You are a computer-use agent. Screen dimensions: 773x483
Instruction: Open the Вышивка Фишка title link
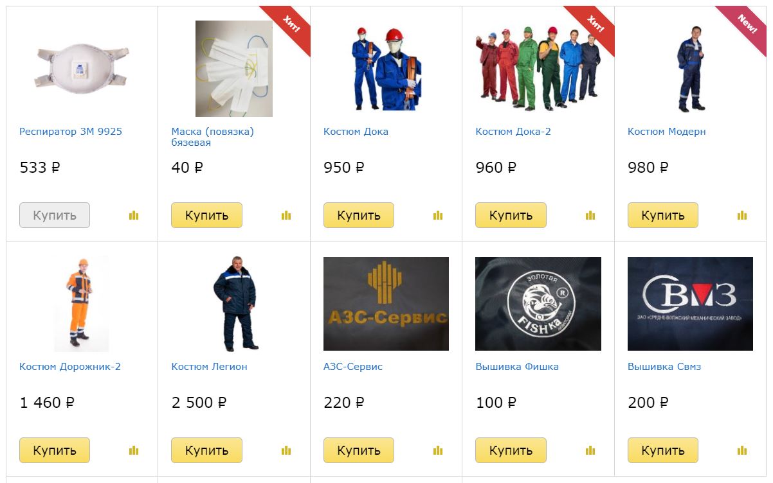[517, 367]
